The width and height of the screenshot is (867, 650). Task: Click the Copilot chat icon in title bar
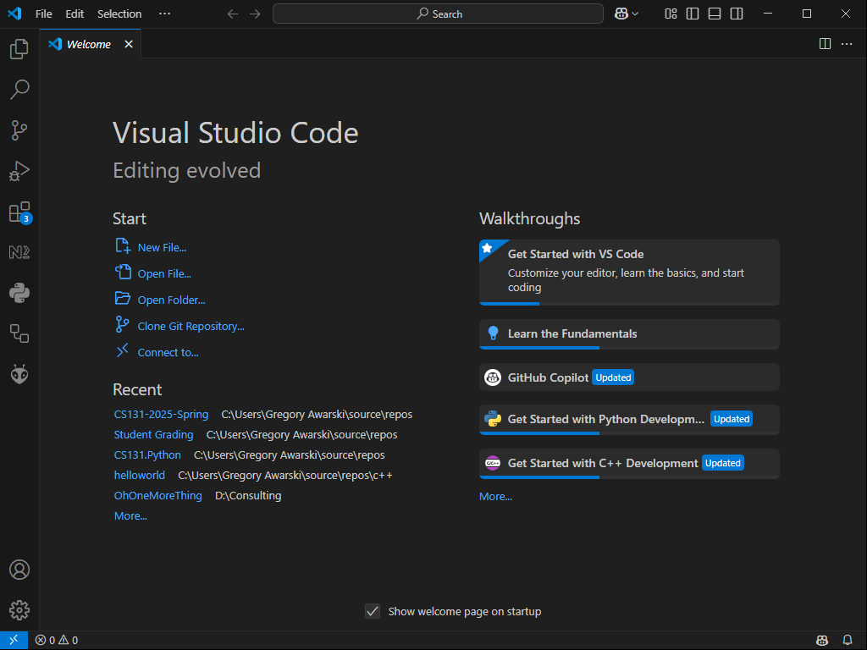coord(621,14)
